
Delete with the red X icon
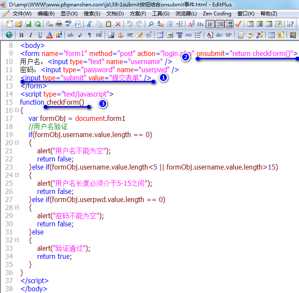click(x=118, y=24)
